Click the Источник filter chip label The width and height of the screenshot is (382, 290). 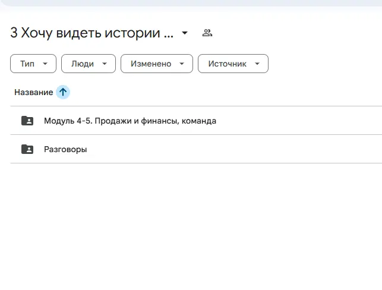coord(227,64)
